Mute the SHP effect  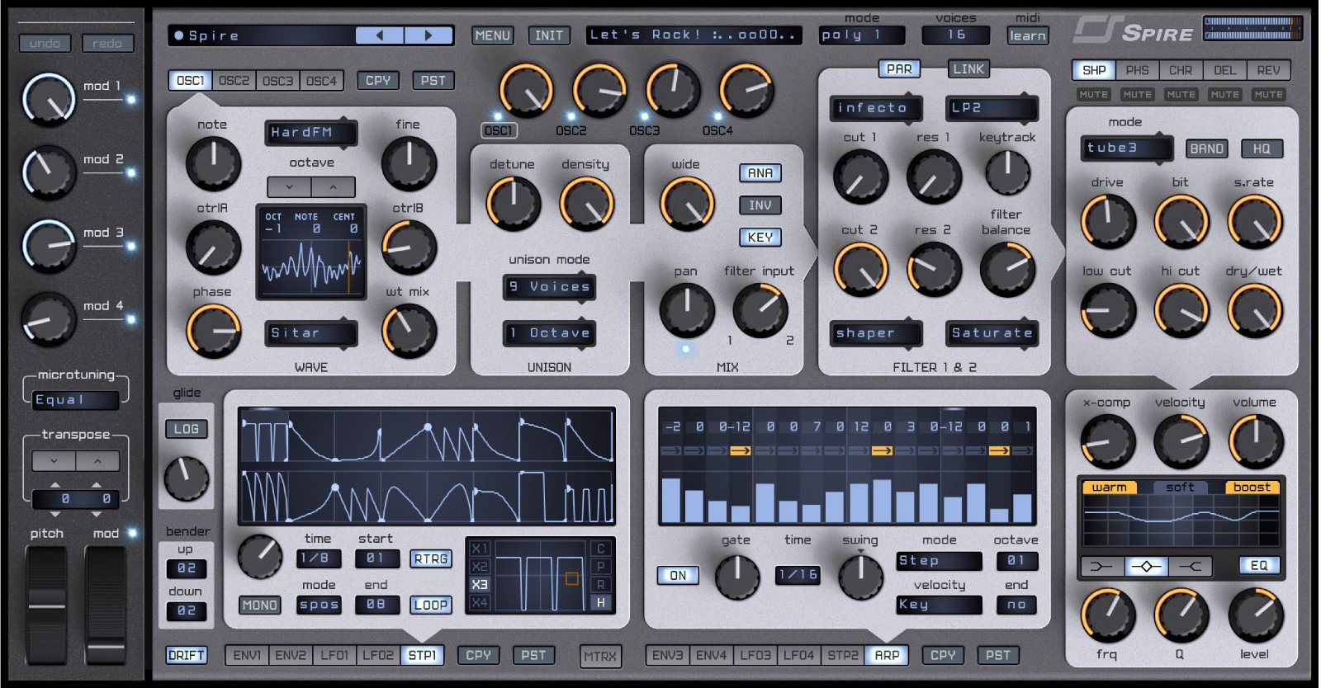point(1094,95)
